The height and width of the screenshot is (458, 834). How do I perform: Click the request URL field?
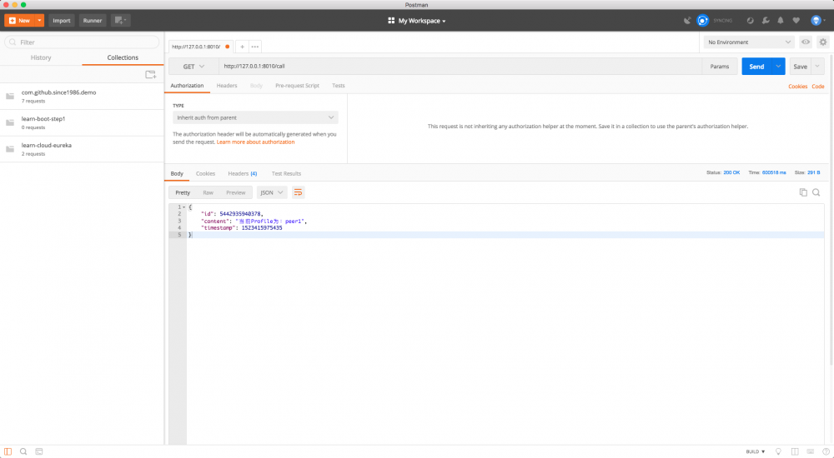(x=460, y=67)
